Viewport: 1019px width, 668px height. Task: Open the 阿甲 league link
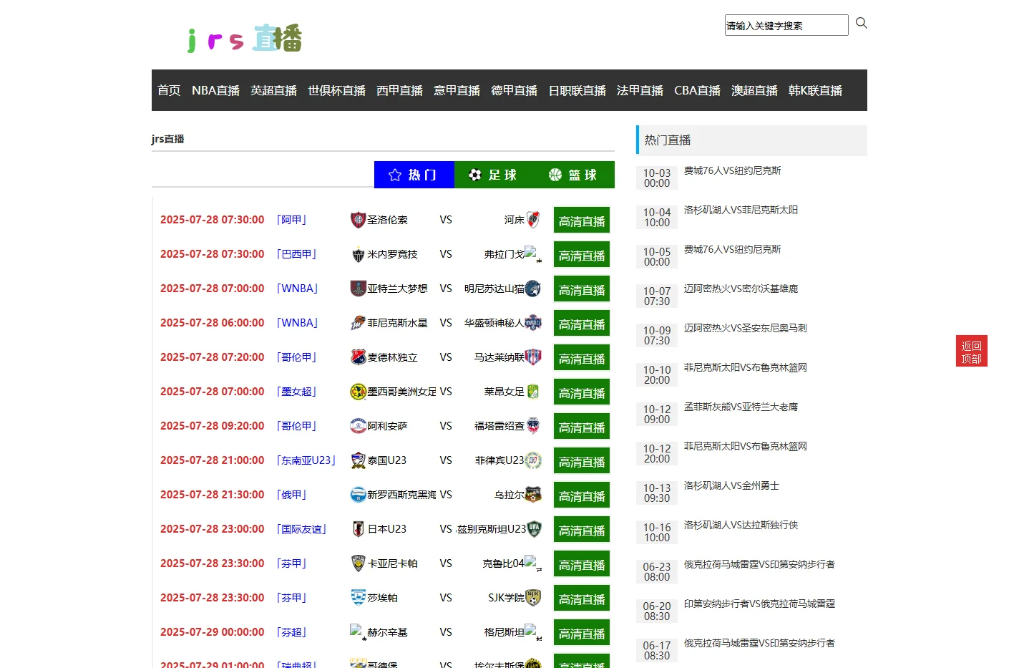point(292,220)
